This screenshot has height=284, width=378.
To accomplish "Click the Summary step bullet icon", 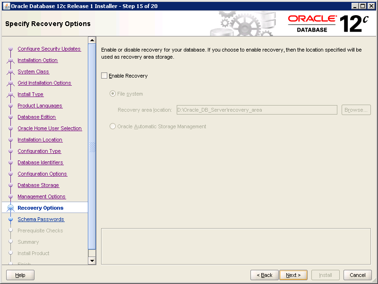I will pyautogui.click(x=10, y=242).
